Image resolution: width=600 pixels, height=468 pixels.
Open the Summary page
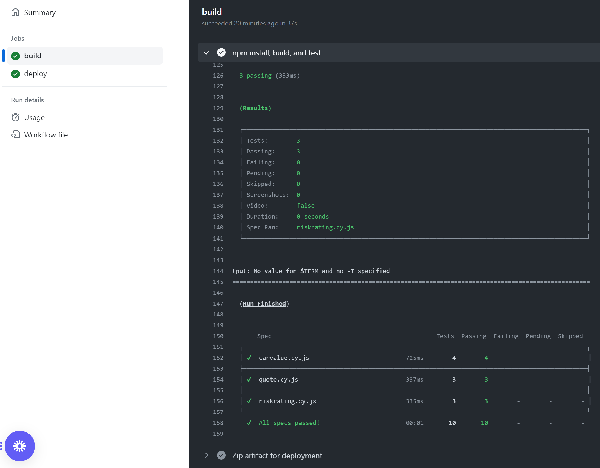click(x=40, y=12)
